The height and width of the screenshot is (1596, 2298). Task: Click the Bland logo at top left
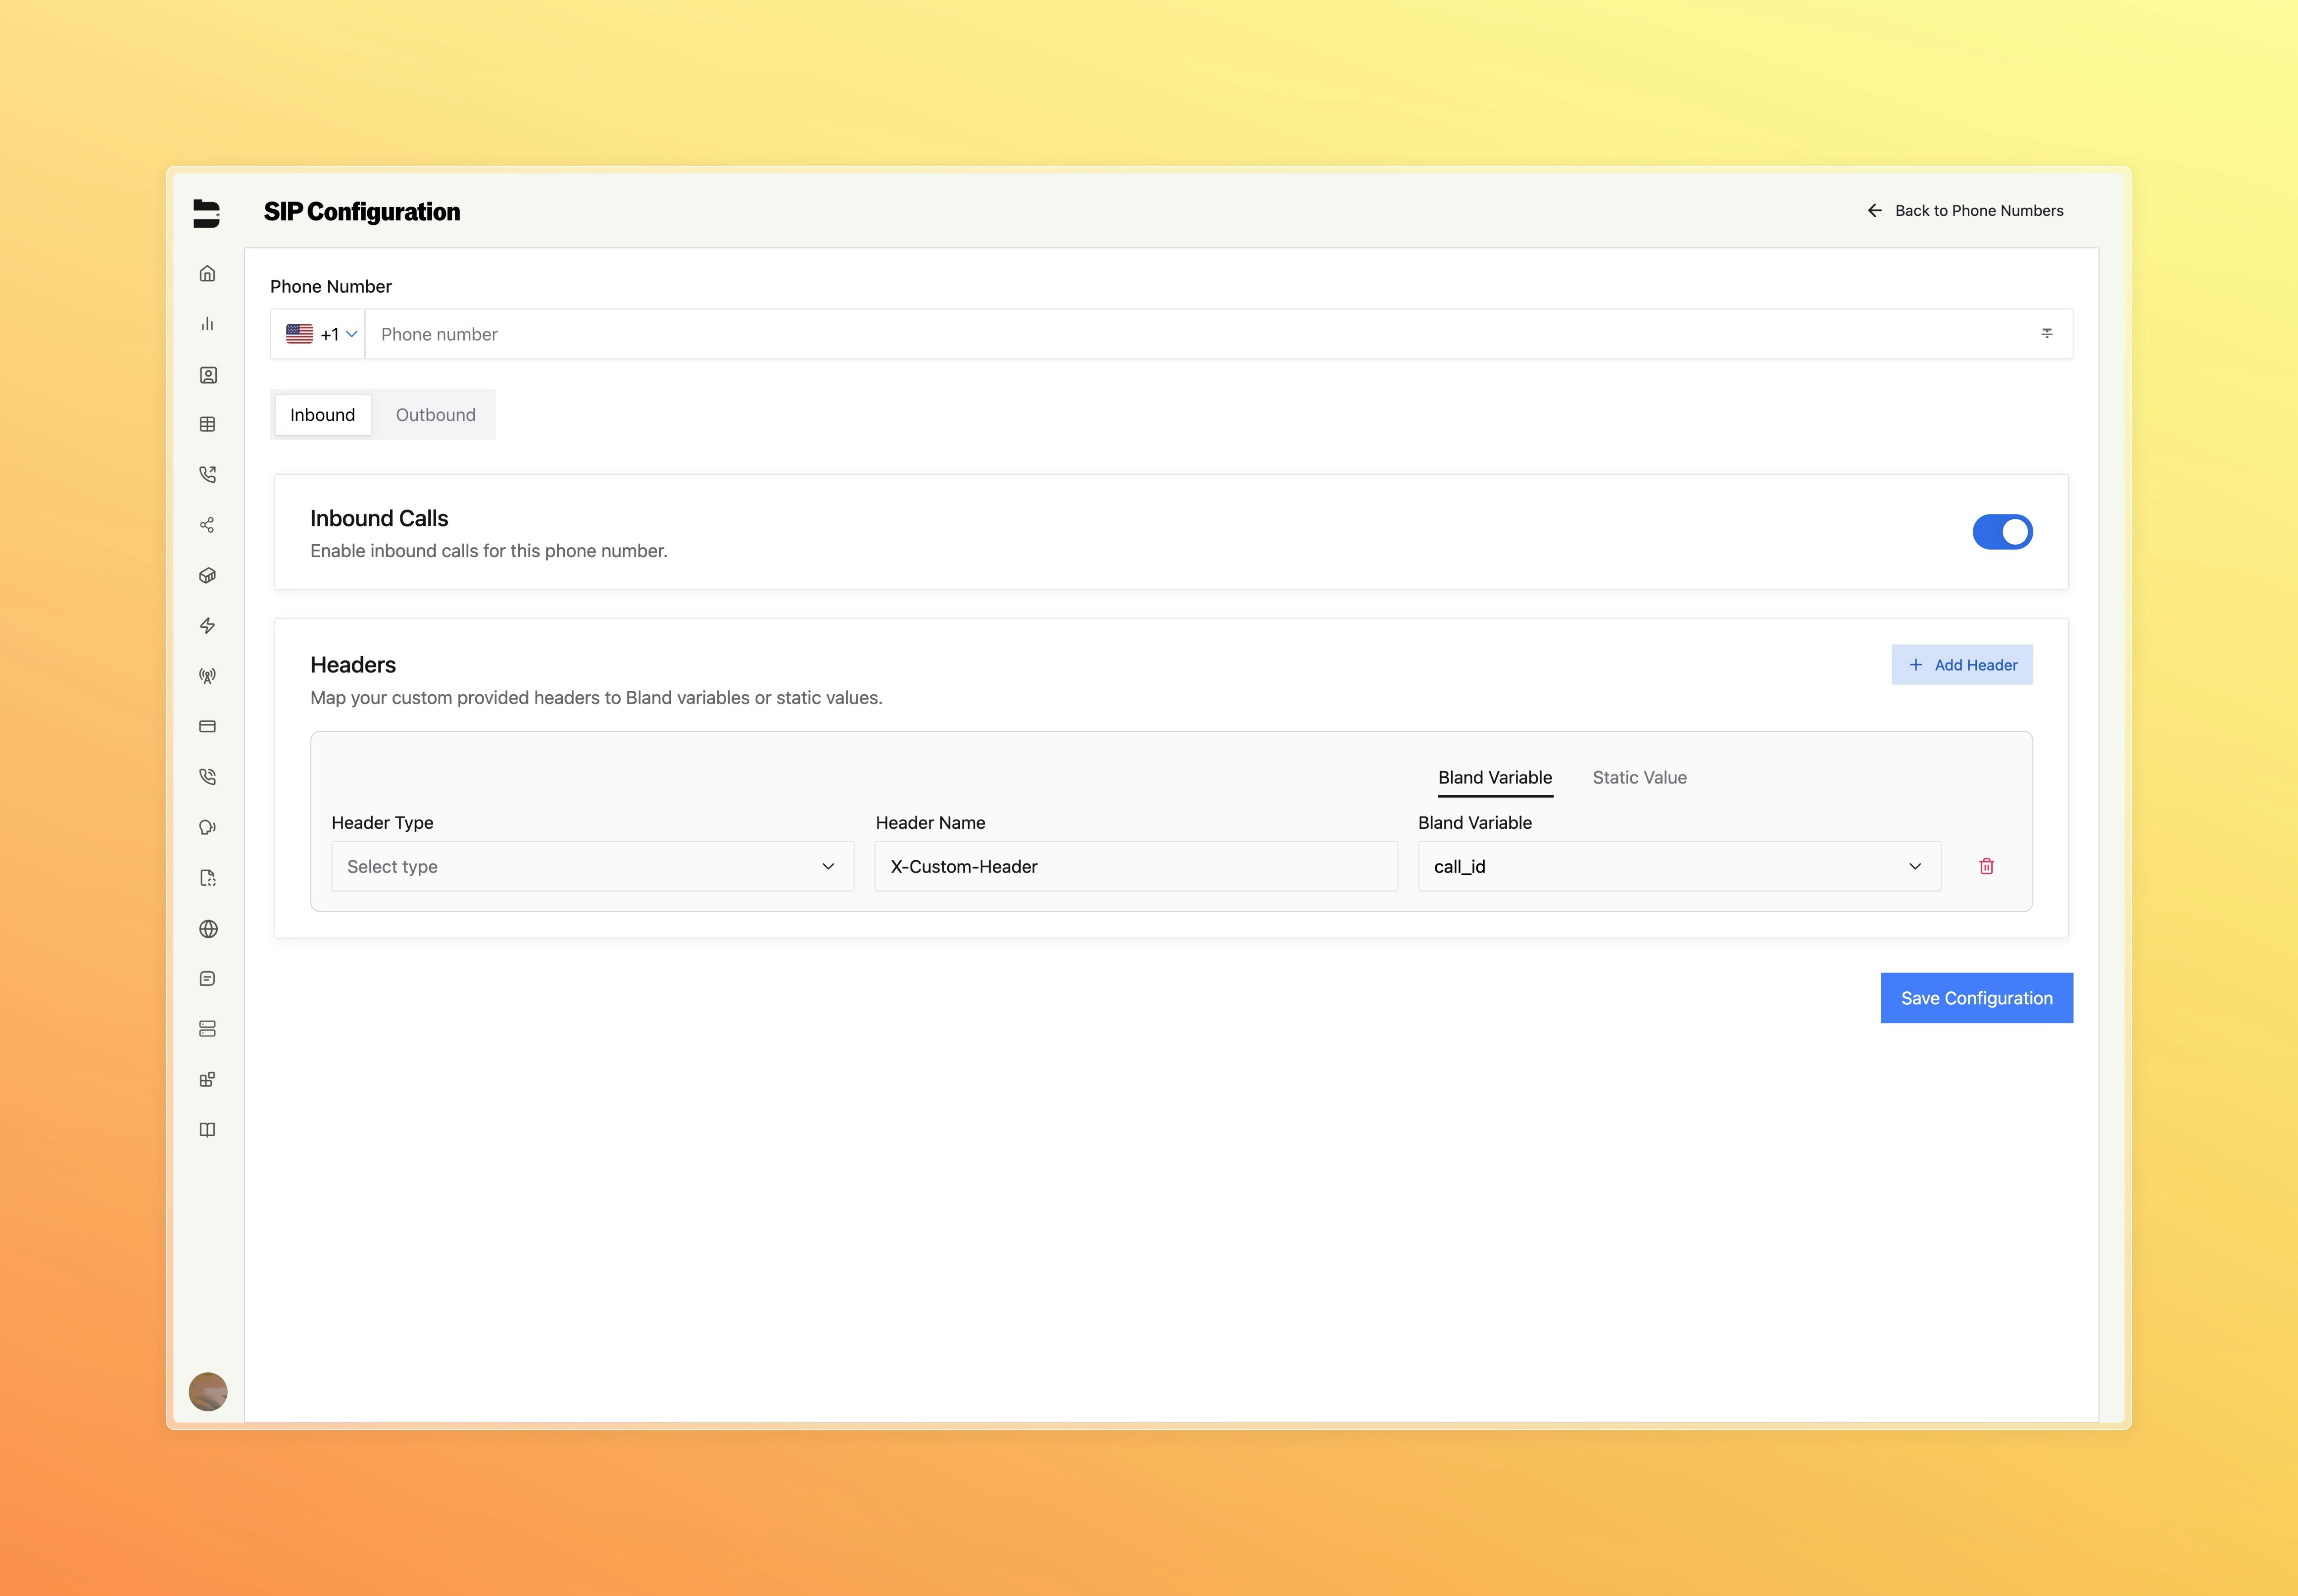click(206, 213)
